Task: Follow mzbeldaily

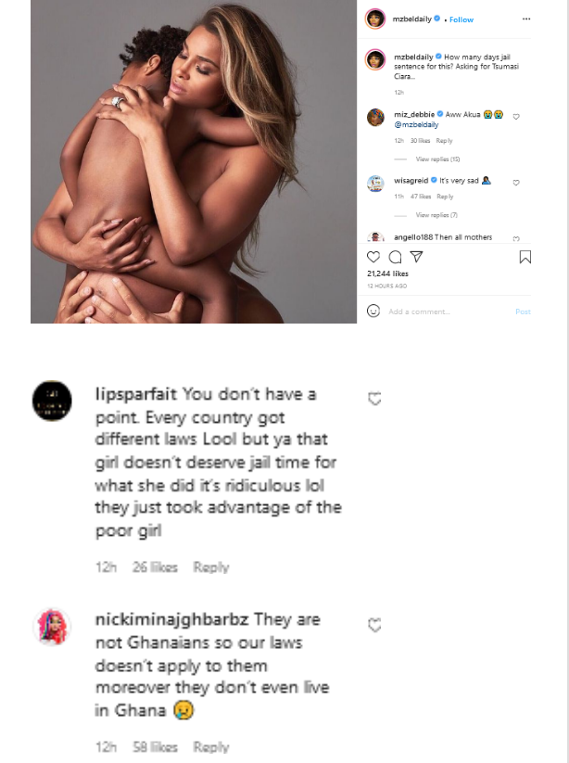Action: coord(462,19)
